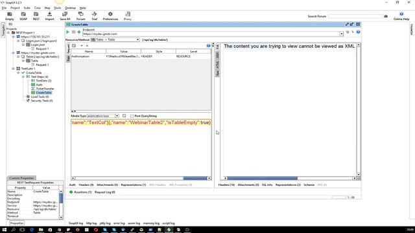Click the Properties button at bottom left
Image resolution: width=415 pixels, height=233 pixels.
(17, 223)
